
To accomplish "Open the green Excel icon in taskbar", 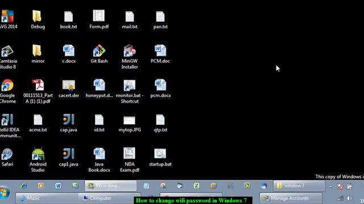I will (x=197, y=185).
